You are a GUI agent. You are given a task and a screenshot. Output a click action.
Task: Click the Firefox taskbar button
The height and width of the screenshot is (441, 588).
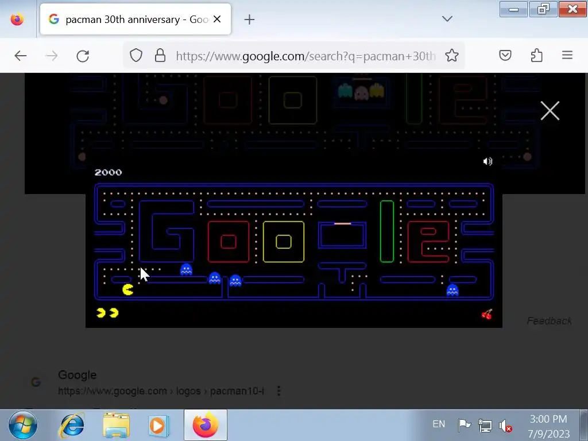[x=205, y=425]
